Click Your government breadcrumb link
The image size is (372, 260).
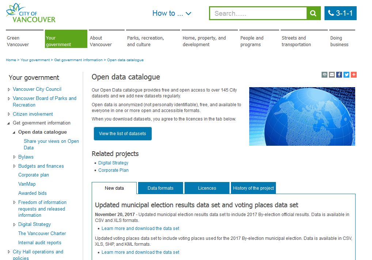(35, 60)
